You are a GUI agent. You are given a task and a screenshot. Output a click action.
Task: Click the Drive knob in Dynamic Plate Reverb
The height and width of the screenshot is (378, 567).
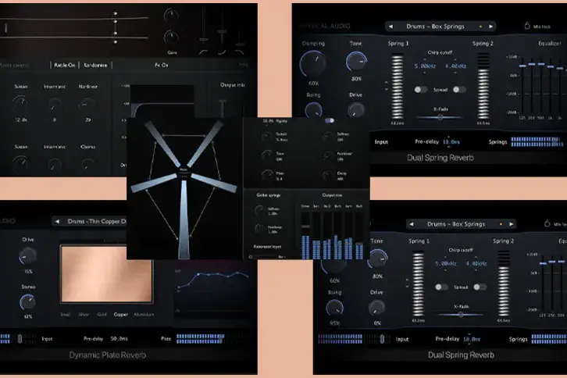click(28, 256)
